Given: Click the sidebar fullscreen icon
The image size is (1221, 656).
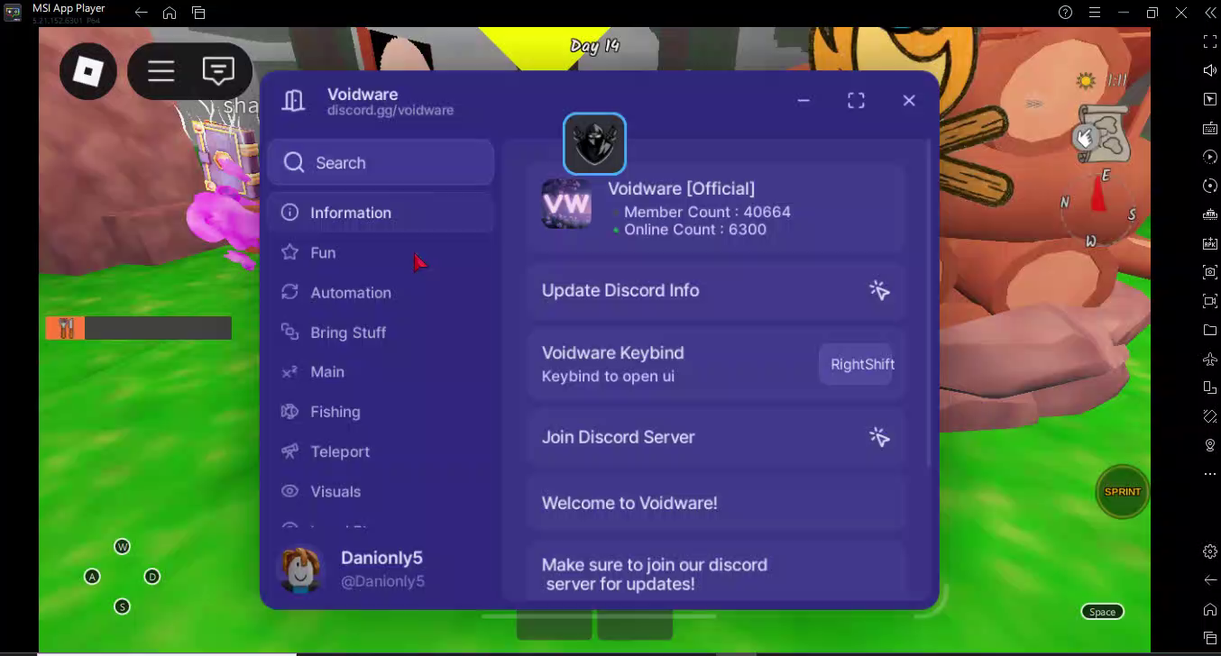Looking at the screenshot, I should 1210,41.
